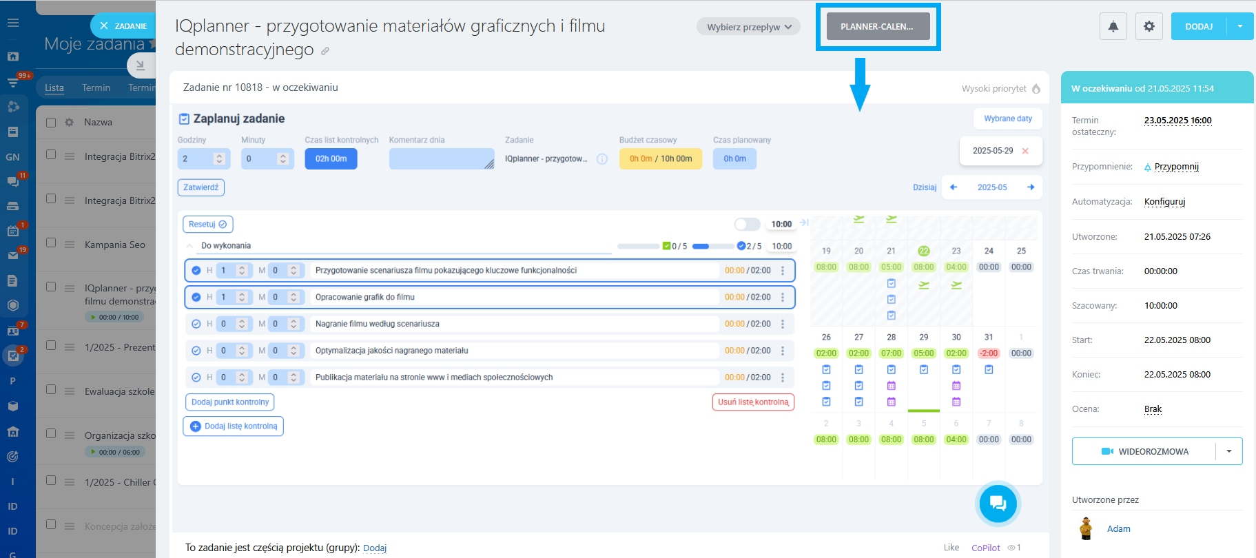Go to previous month with left arrow
The height and width of the screenshot is (558, 1256).
[x=954, y=187]
